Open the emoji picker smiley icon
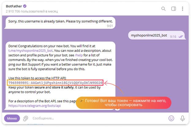Image resolution: width=191 pixels, height=127 pixels. click(171, 118)
